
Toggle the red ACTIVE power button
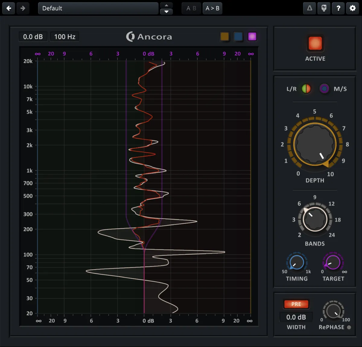tap(315, 43)
